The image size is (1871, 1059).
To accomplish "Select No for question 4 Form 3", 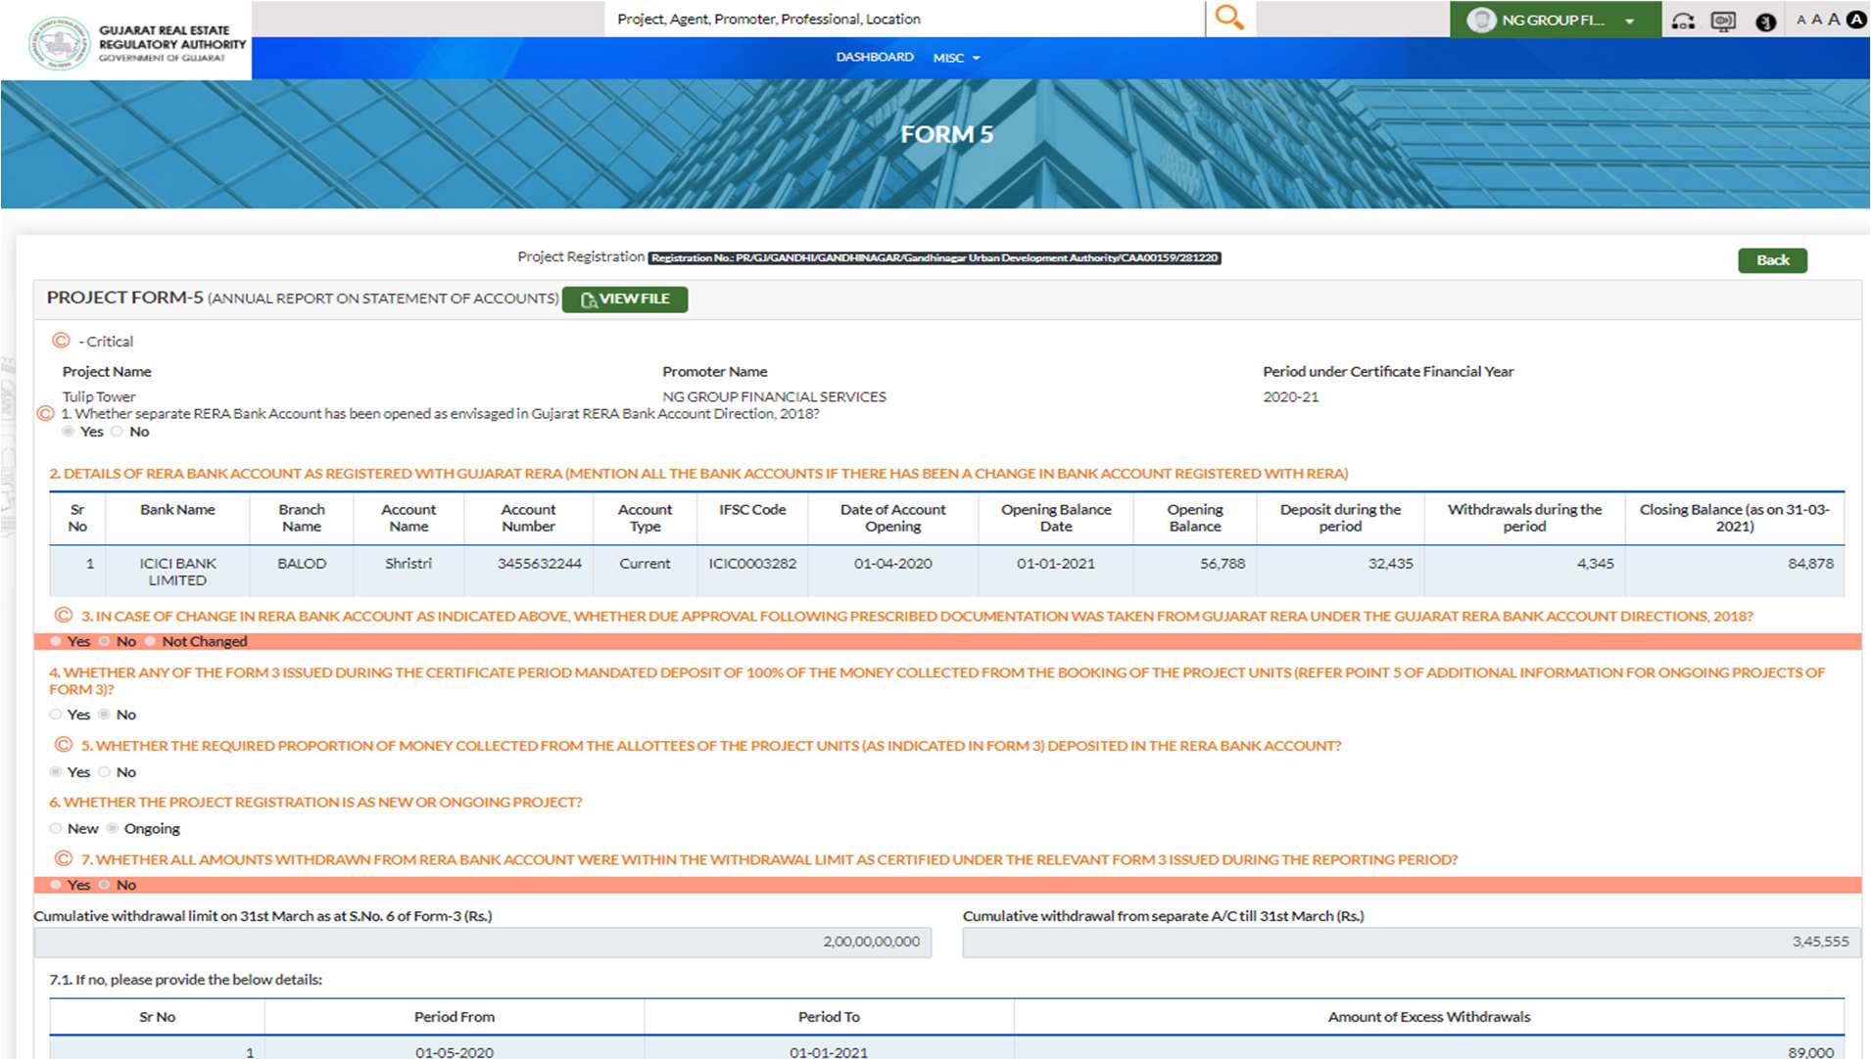I will [x=104, y=714].
